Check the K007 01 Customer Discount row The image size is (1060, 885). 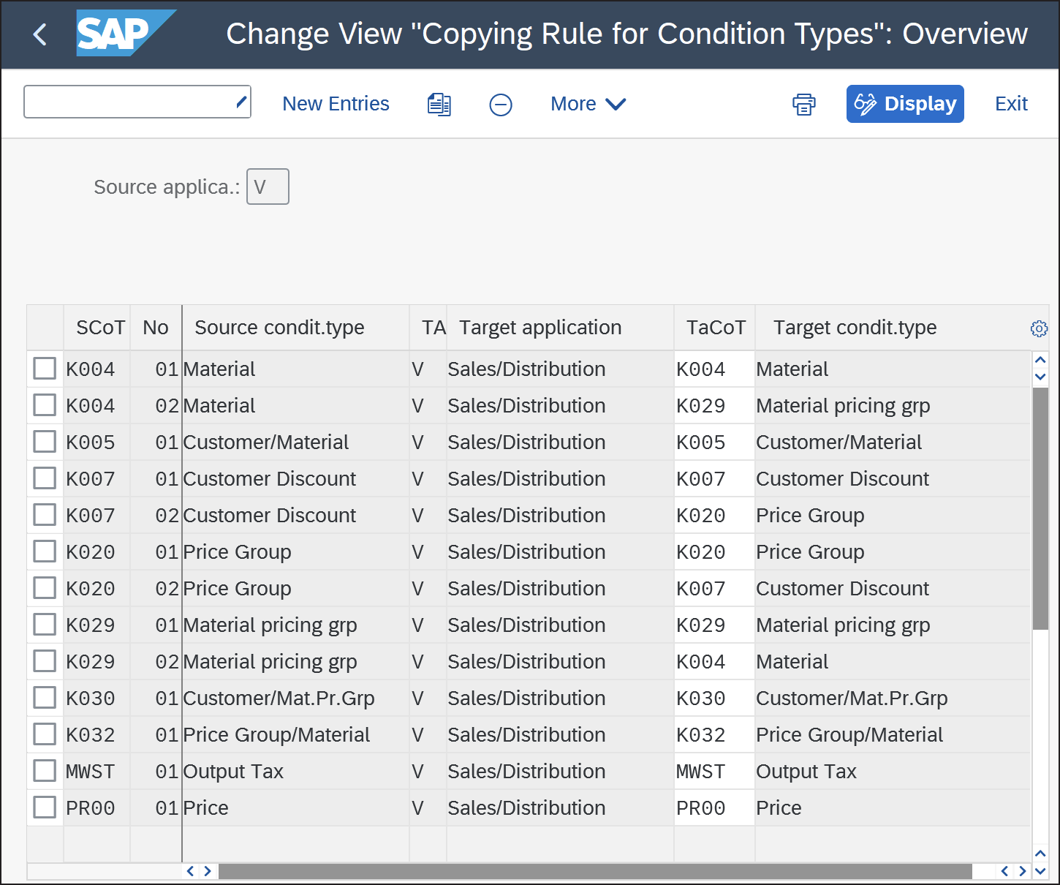[45, 478]
